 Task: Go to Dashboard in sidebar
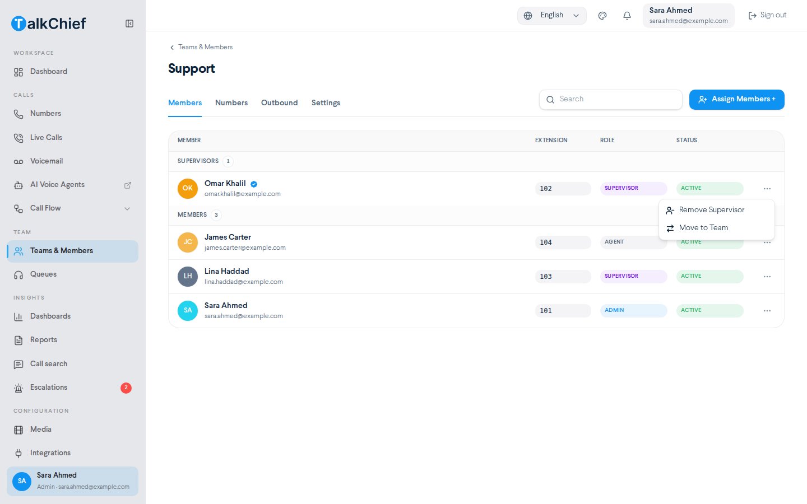pyautogui.click(x=72, y=72)
